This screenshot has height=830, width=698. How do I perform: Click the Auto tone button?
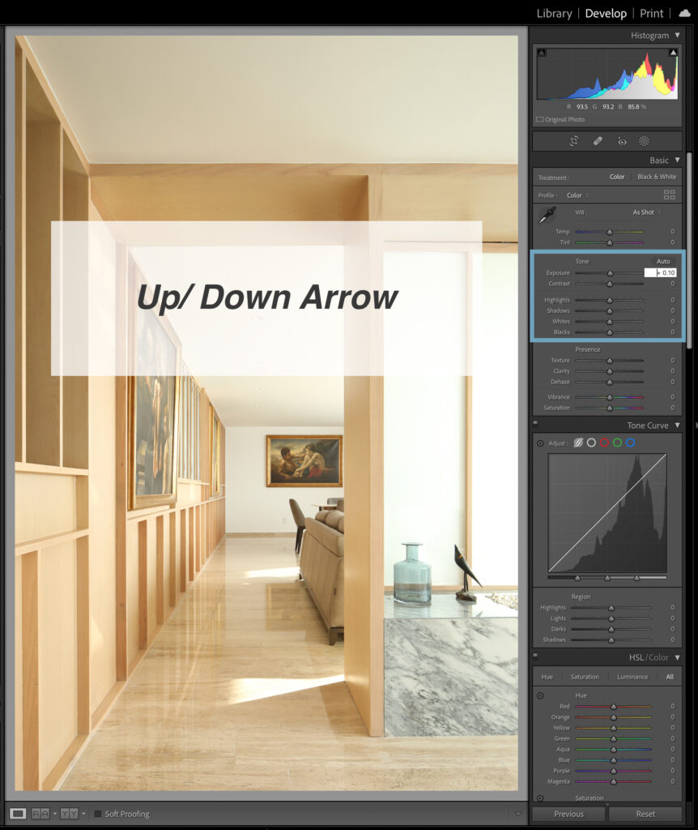tap(663, 261)
